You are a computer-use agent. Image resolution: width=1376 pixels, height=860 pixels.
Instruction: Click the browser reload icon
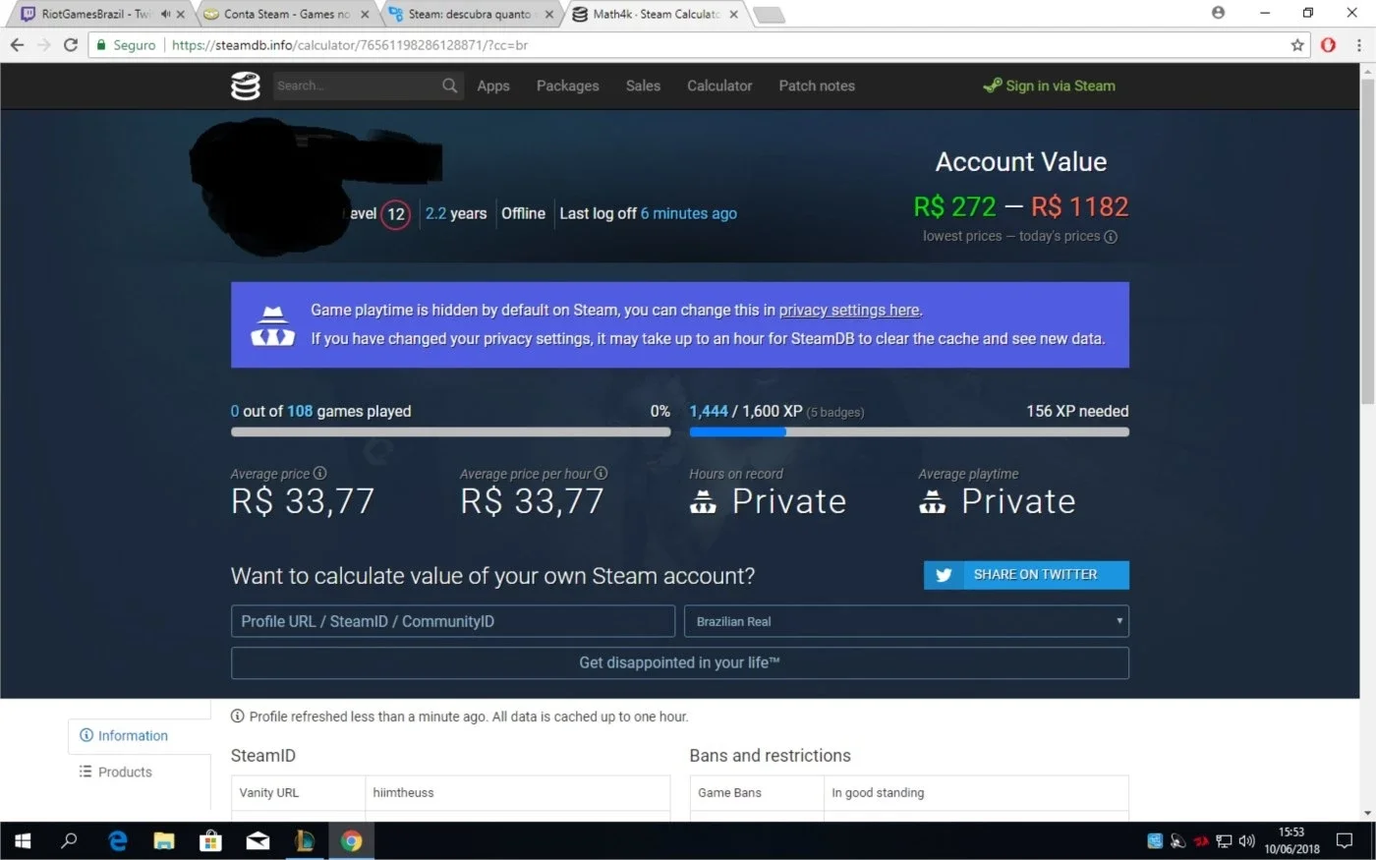pyautogui.click(x=70, y=45)
